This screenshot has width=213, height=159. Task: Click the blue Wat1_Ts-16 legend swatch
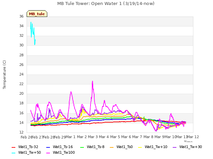[x=48, y=147]
